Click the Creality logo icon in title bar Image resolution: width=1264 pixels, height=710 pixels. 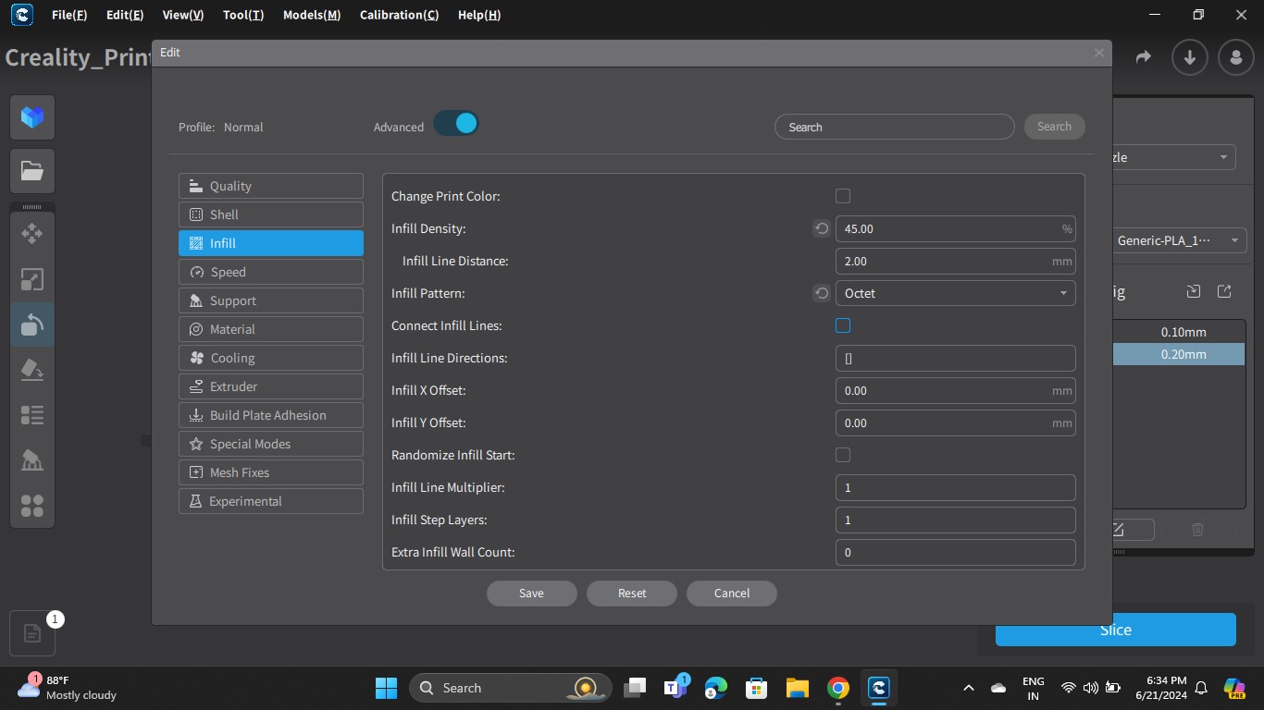pos(20,15)
